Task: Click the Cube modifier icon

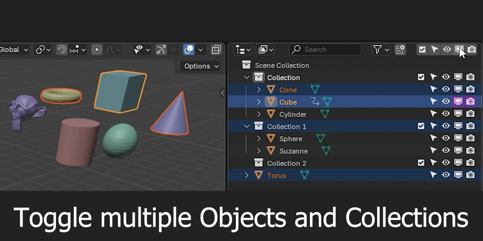Action: 315,102
